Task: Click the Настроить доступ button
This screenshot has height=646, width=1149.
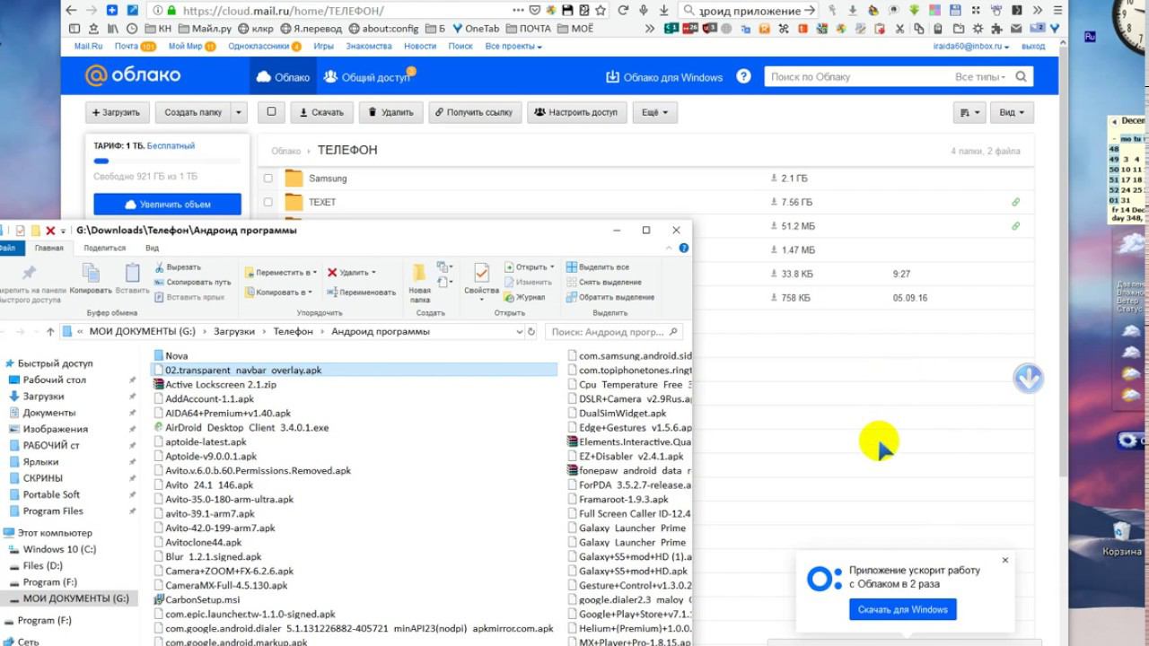Action: pos(576,113)
